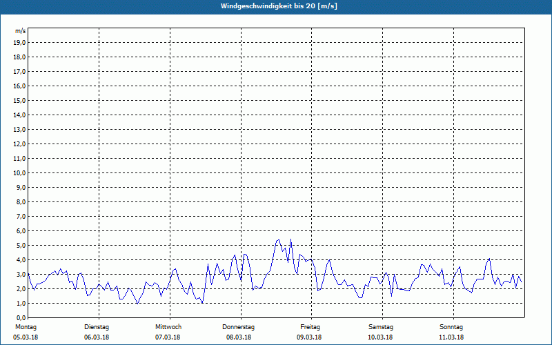Click the '11,0' y-axis value

pos(19,159)
